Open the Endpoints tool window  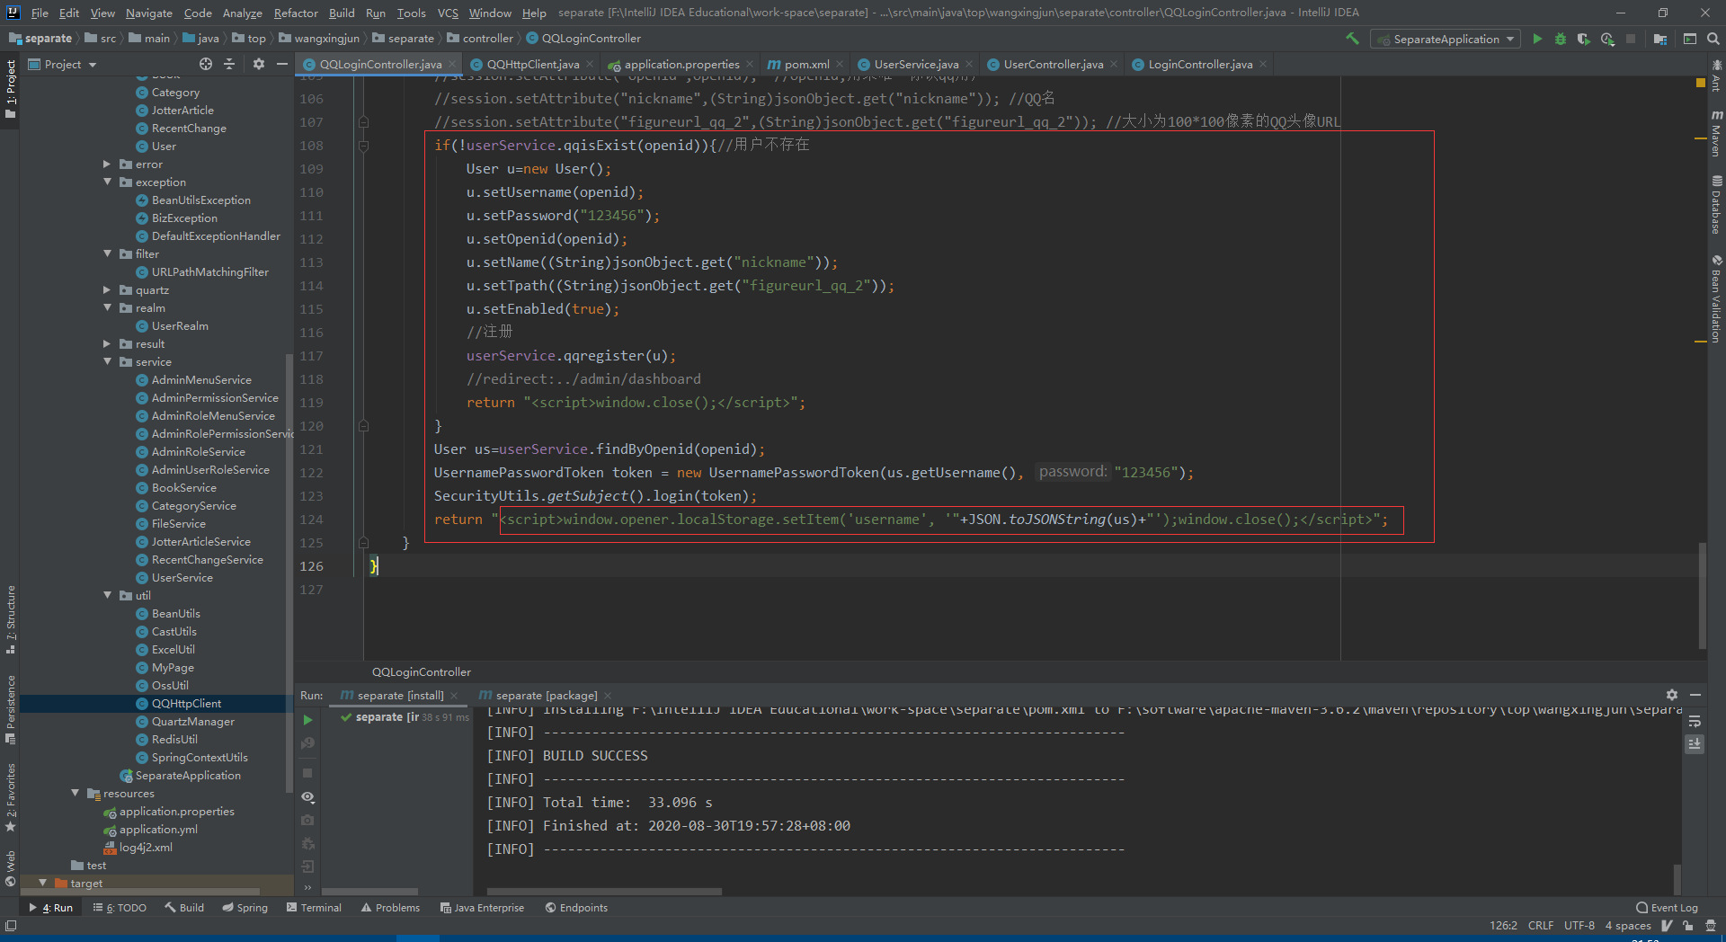tap(576, 908)
